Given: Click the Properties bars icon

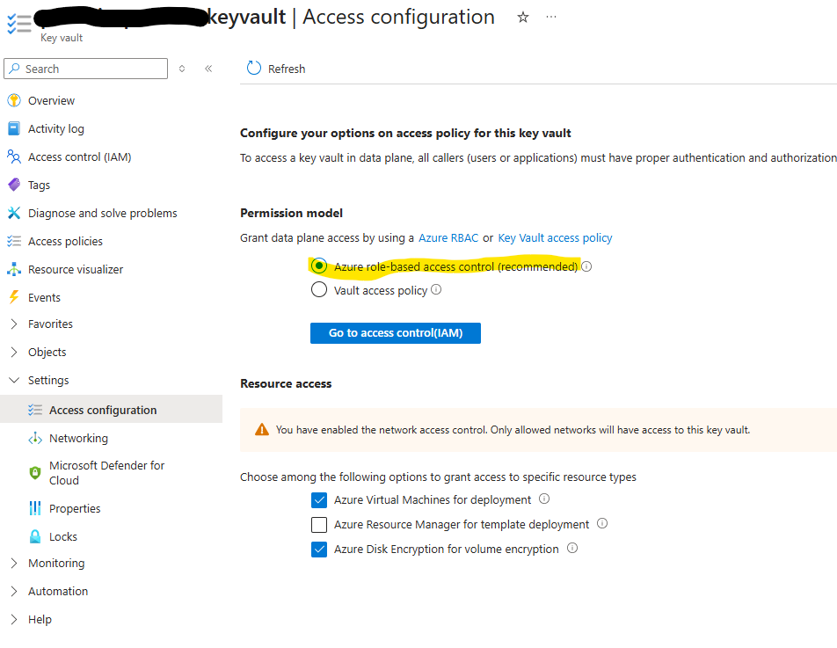Looking at the screenshot, I should click(35, 508).
